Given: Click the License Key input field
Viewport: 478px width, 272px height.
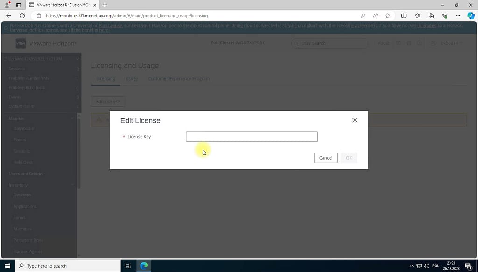Looking at the screenshot, I should click(x=252, y=137).
